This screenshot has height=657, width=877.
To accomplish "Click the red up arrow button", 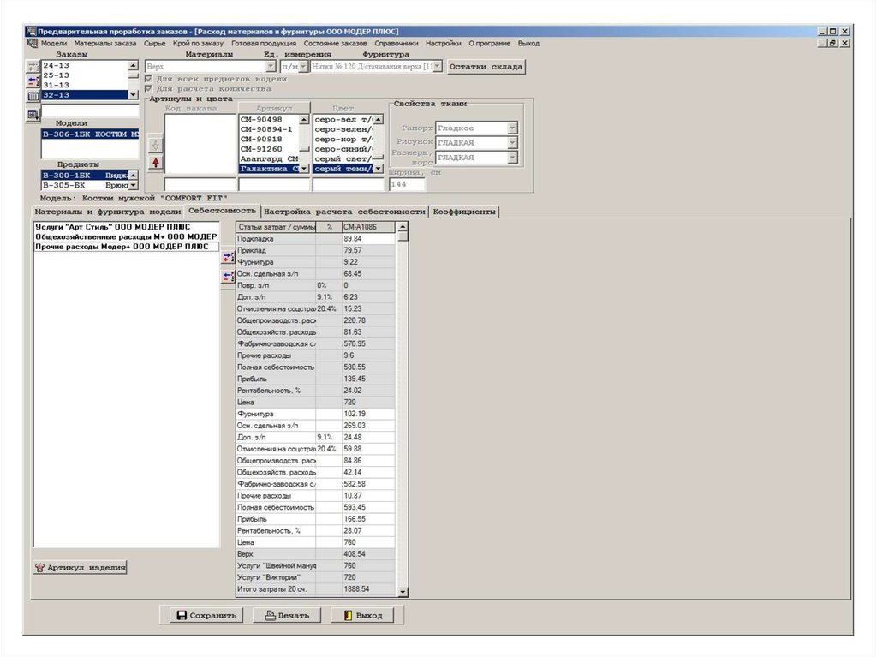I will click(155, 163).
